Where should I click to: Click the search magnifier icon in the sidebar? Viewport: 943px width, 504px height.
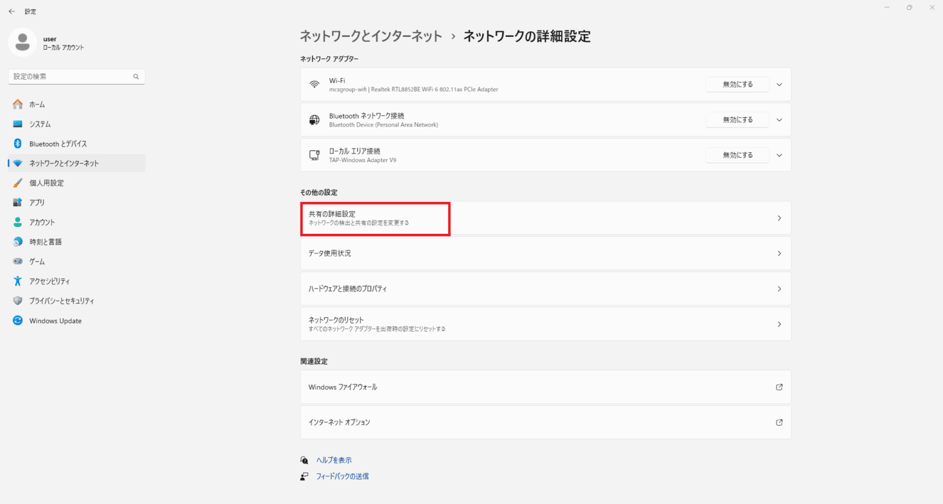(136, 77)
